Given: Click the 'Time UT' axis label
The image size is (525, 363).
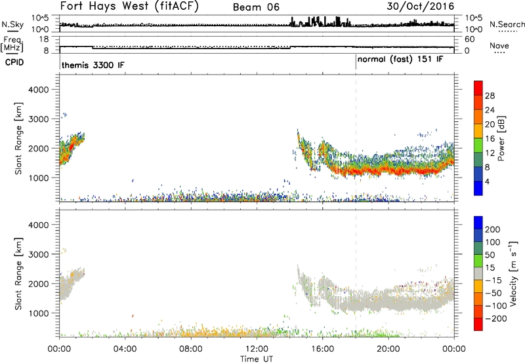Looking at the screenshot, I should coord(257,359).
